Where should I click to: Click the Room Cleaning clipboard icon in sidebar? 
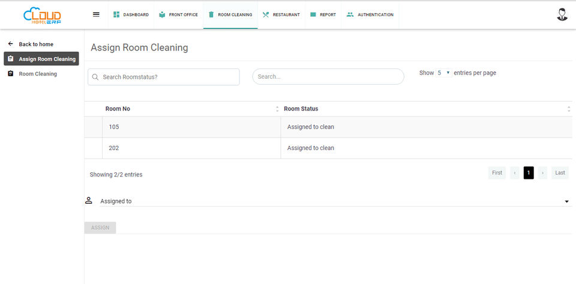click(x=10, y=74)
